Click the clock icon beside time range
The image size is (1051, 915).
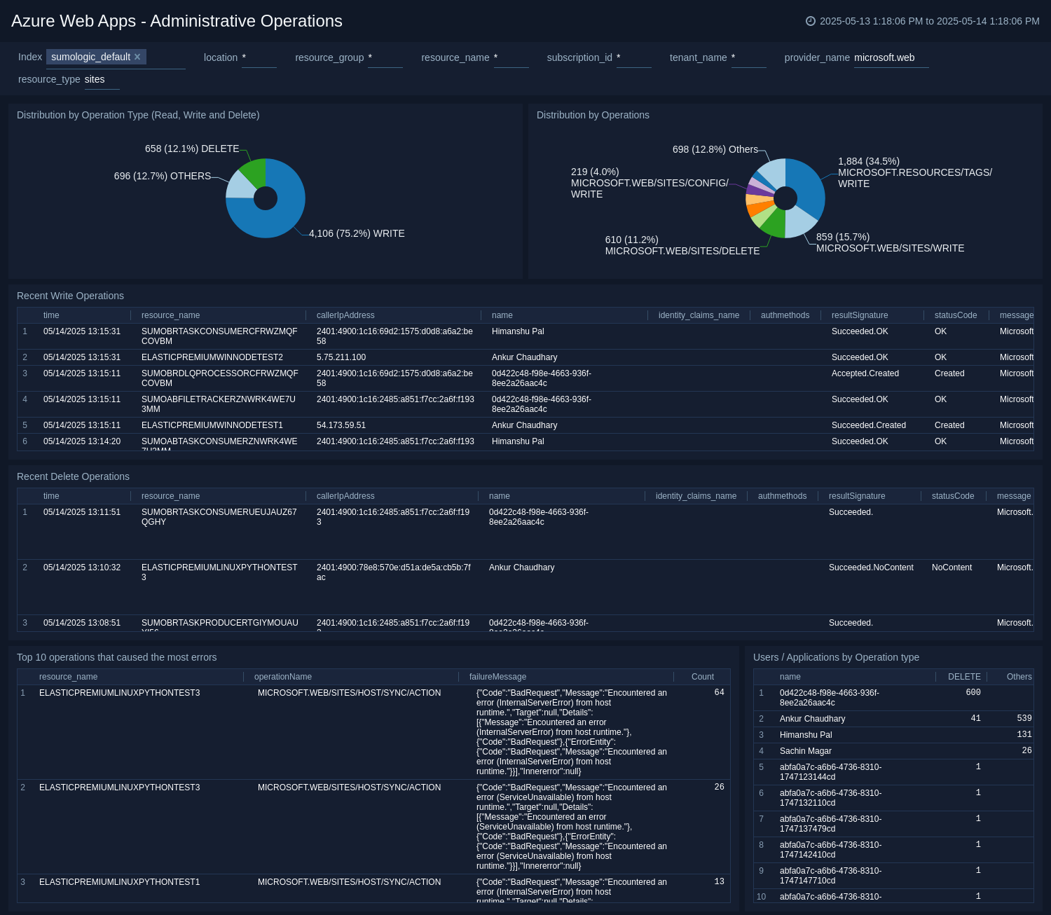(811, 21)
